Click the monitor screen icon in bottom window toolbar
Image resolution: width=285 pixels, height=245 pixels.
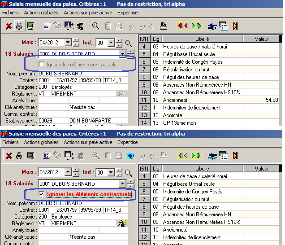coord(30,156)
